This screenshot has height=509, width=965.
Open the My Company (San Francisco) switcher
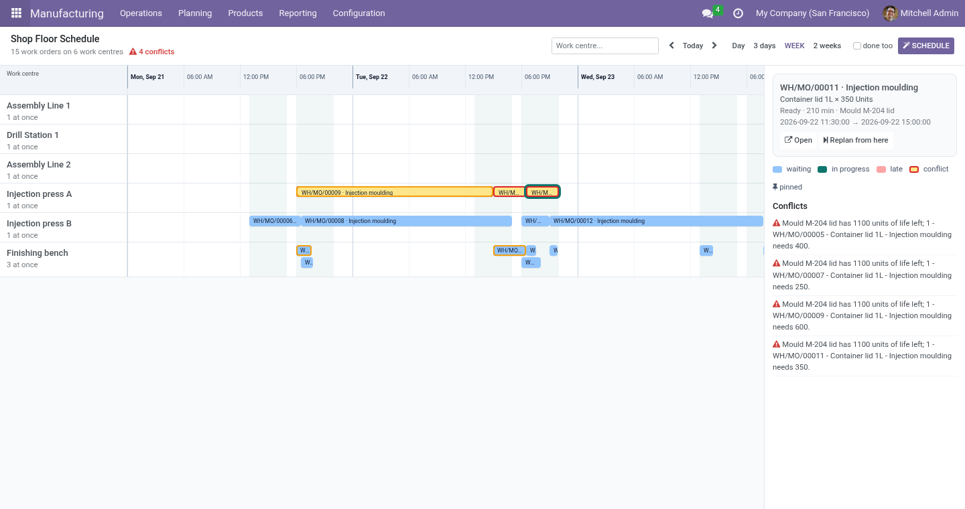click(812, 13)
